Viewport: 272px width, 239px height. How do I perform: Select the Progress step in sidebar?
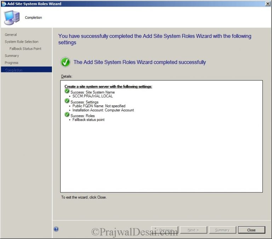click(x=11, y=63)
